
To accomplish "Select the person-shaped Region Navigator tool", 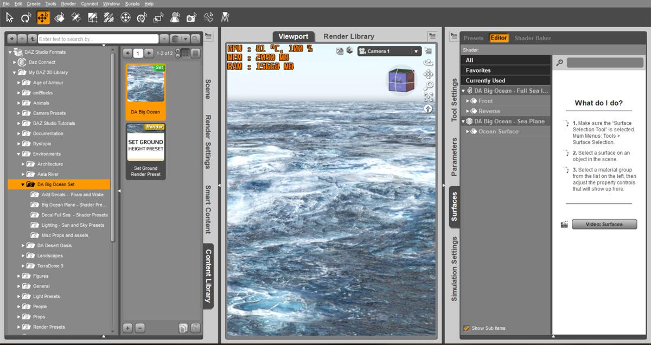I will click(175, 17).
